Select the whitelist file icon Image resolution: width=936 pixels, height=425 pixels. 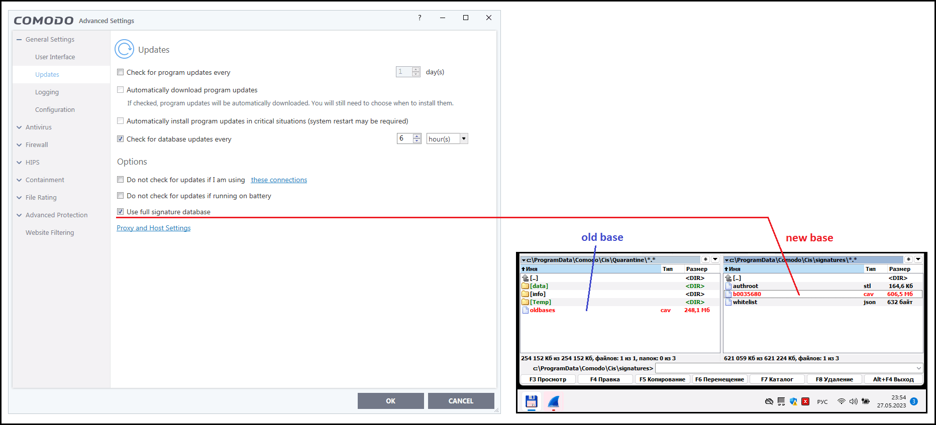729,302
